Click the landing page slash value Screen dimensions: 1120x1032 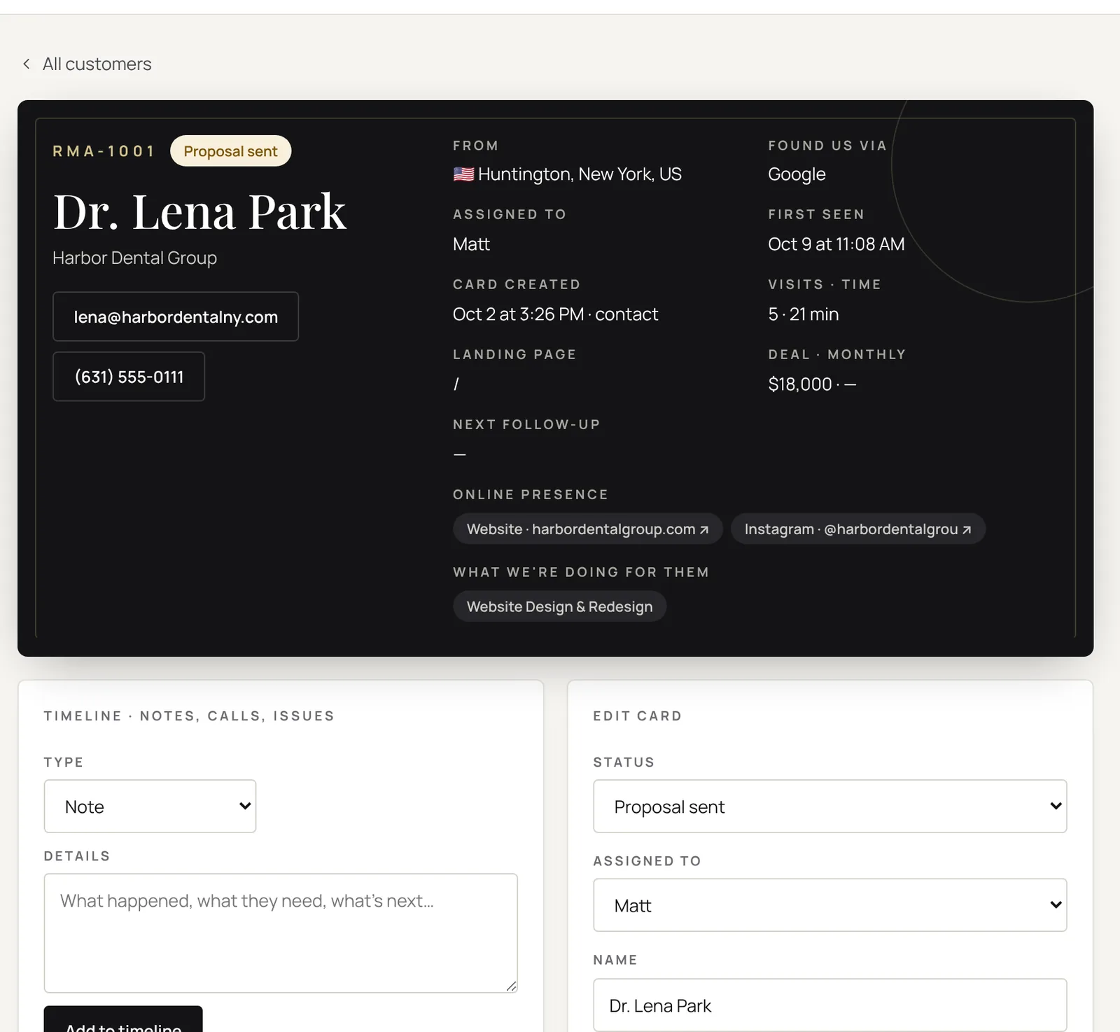(456, 384)
